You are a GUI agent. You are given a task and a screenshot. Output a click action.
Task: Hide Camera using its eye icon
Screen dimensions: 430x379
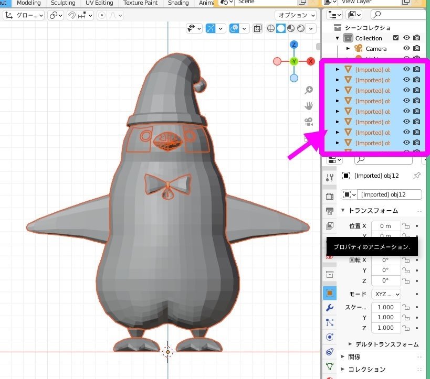tap(406, 48)
